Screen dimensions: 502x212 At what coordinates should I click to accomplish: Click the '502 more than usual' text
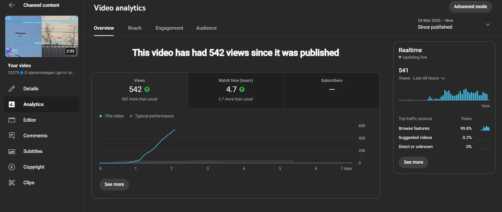tap(140, 99)
